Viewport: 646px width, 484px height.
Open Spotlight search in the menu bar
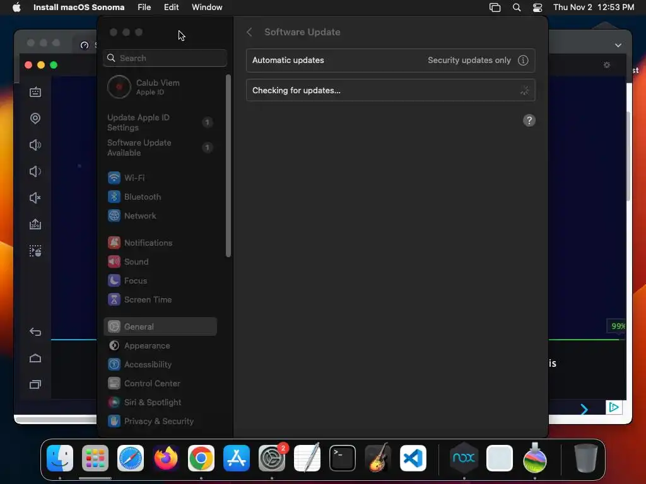click(x=516, y=8)
